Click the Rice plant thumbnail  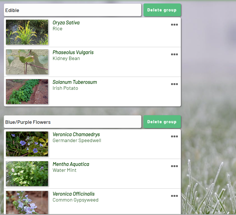(x=27, y=32)
